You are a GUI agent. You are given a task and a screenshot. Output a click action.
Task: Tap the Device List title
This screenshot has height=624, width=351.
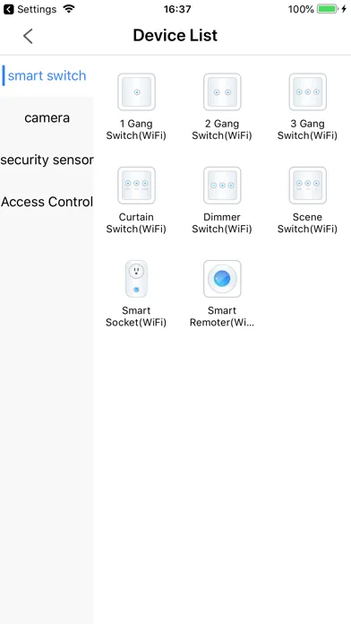pos(175,36)
